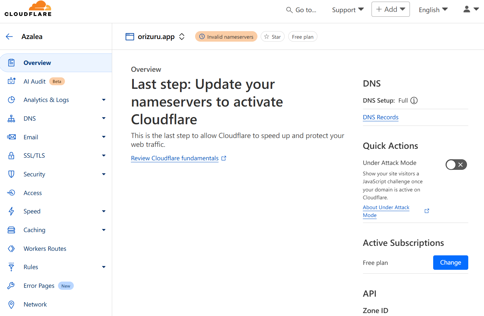Expand the Security submenu arrow
This screenshot has height=316, width=484.
click(x=104, y=174)
